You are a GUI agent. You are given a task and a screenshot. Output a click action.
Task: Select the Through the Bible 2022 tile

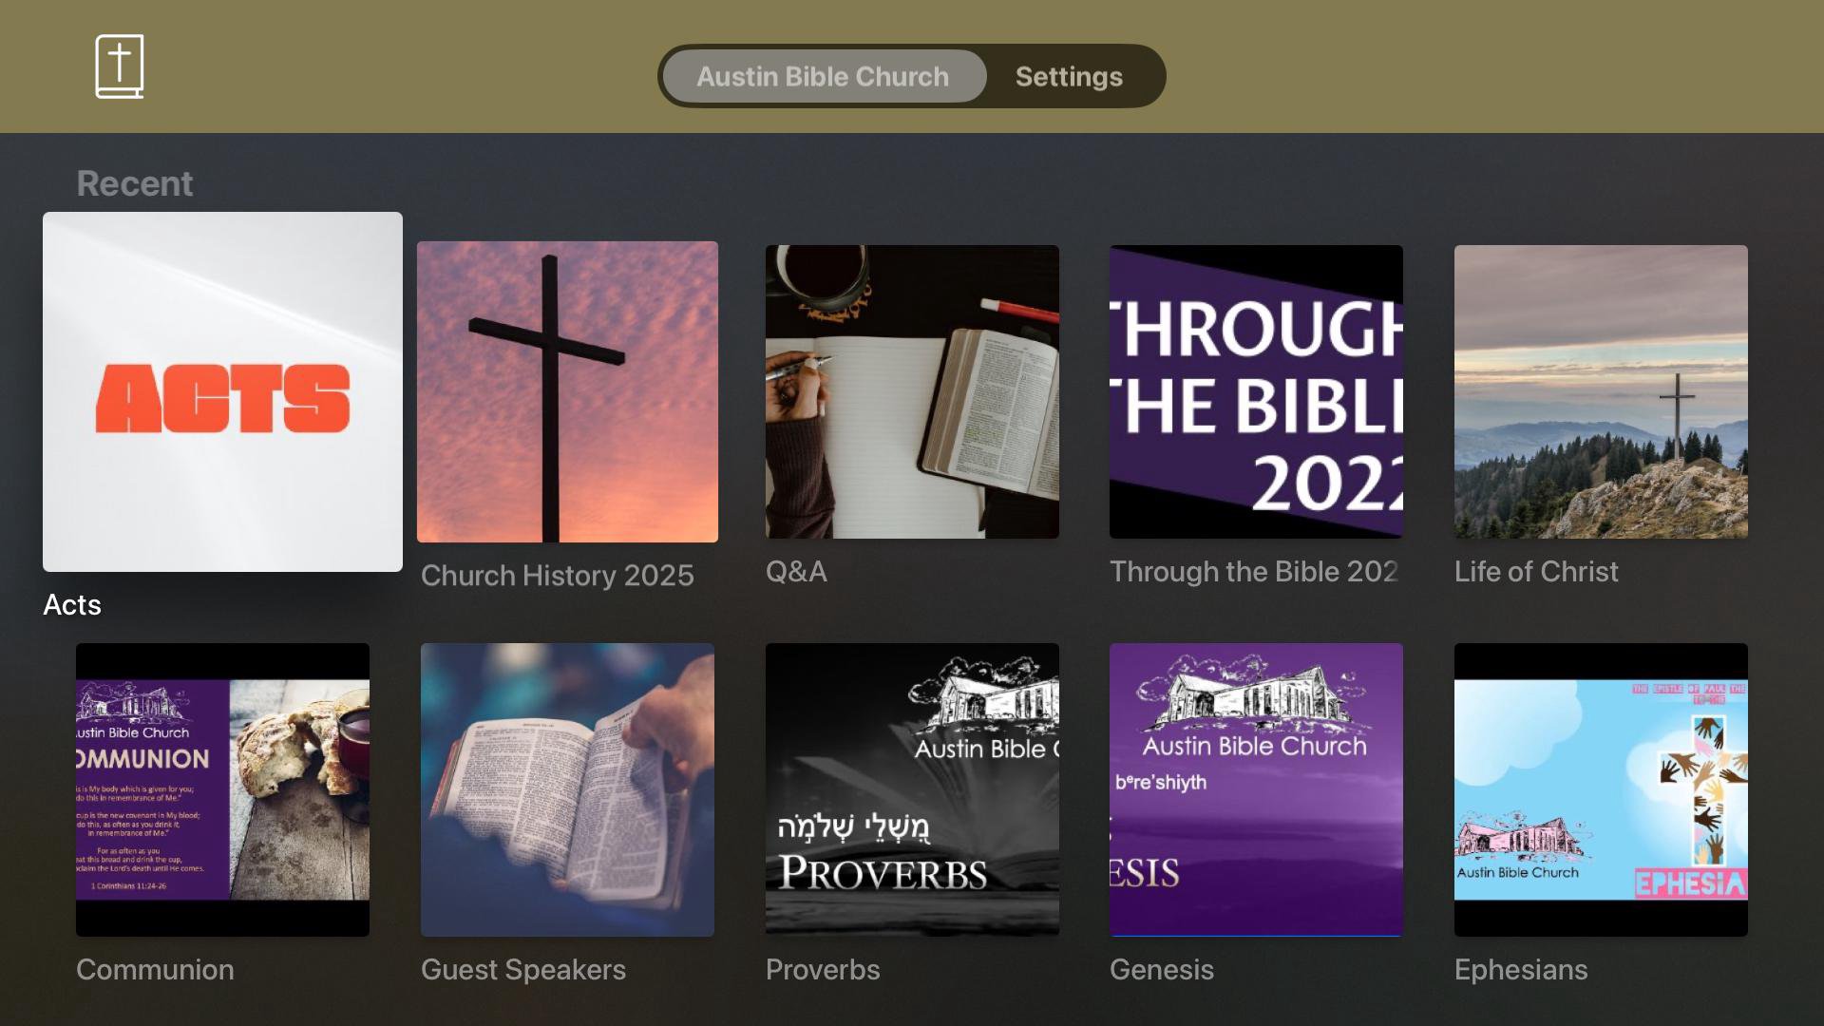click(1256, 391)
